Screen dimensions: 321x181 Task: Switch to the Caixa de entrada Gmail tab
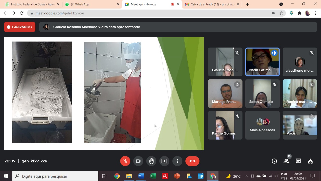tap(211, 4)
